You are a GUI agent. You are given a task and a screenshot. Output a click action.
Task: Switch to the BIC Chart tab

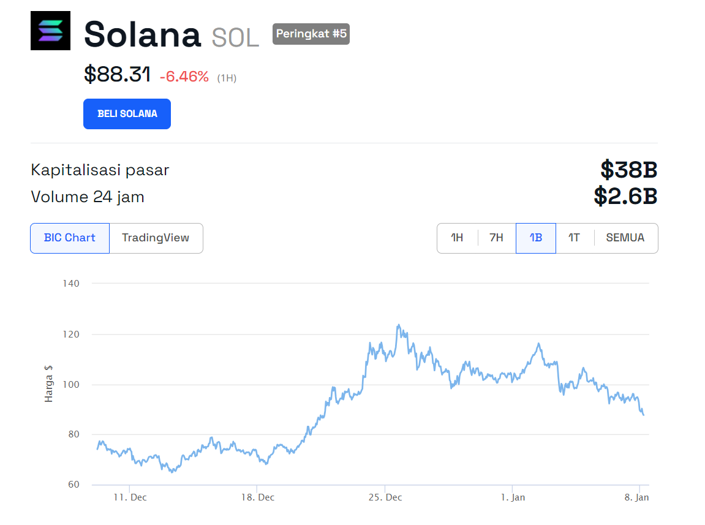[70, 238]
